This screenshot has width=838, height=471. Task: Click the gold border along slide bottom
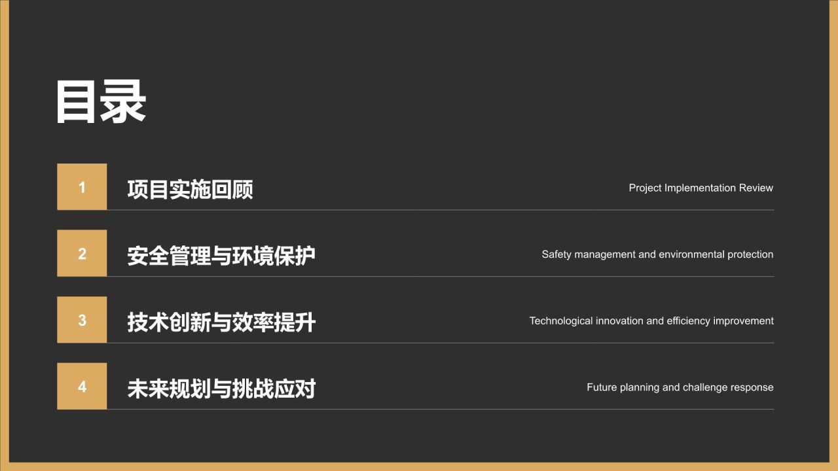pyautogui.click(x=419, y=466)
